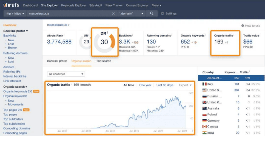265x165 pixels.
Task: Open Content Explorer
Action: tap(137, 5)
